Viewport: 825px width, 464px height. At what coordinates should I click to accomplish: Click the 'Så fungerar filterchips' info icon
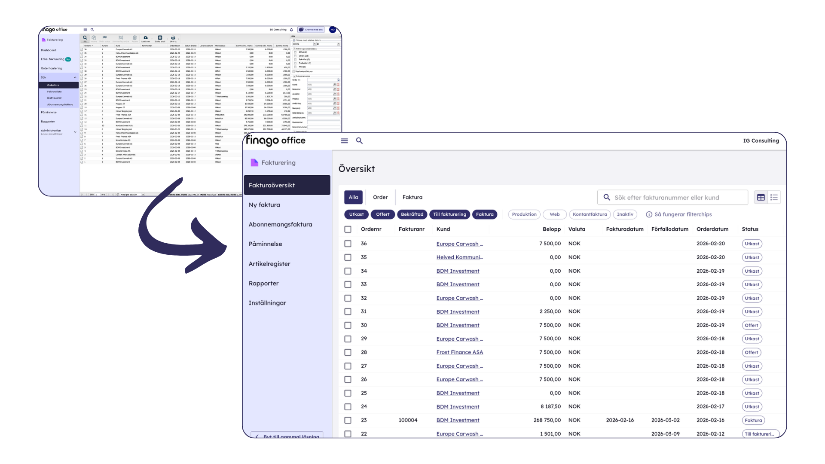pyautogui.click(x=649, y=214)
